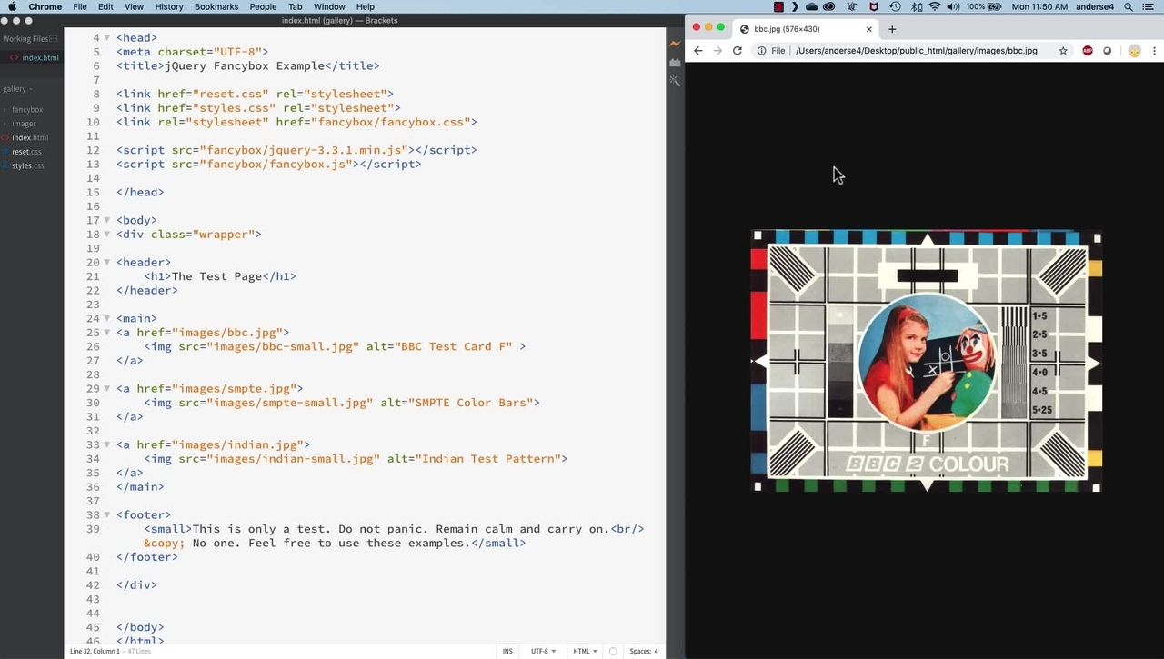
Task: Collapse footer fold arrow on line 38
Action: coord(107,514)
